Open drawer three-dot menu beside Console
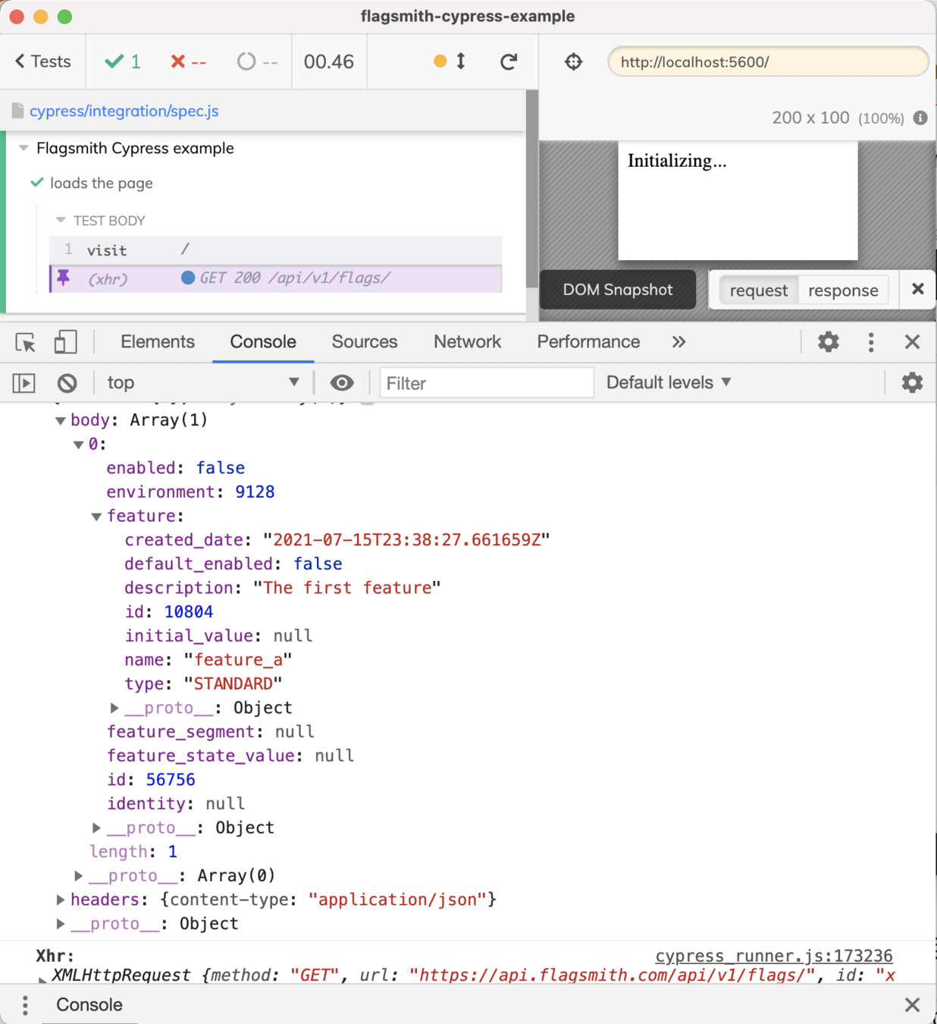Image resolution: width=937 pixels, height=1024 pixels. click(x=25, y=1005)
